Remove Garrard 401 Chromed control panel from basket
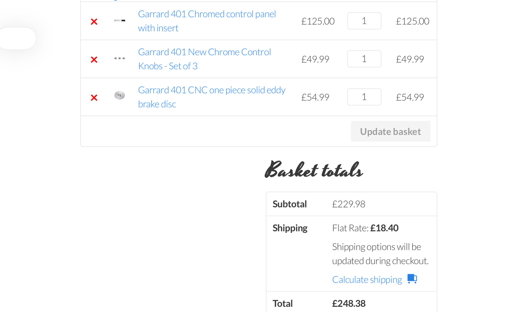This screenshot has height=312, width=526. click(x=94, y=22)
